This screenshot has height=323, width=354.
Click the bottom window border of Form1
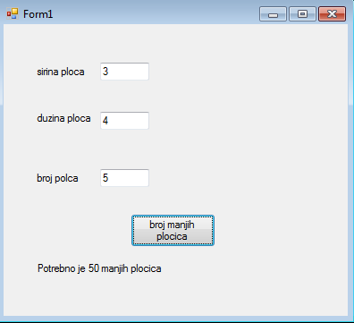[x=176, y=319]
